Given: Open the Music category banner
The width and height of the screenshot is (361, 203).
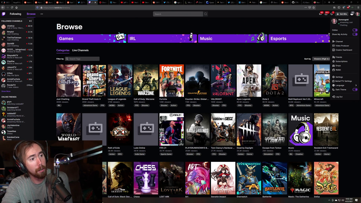Looking at the screenshot, I should click(232, 38).
